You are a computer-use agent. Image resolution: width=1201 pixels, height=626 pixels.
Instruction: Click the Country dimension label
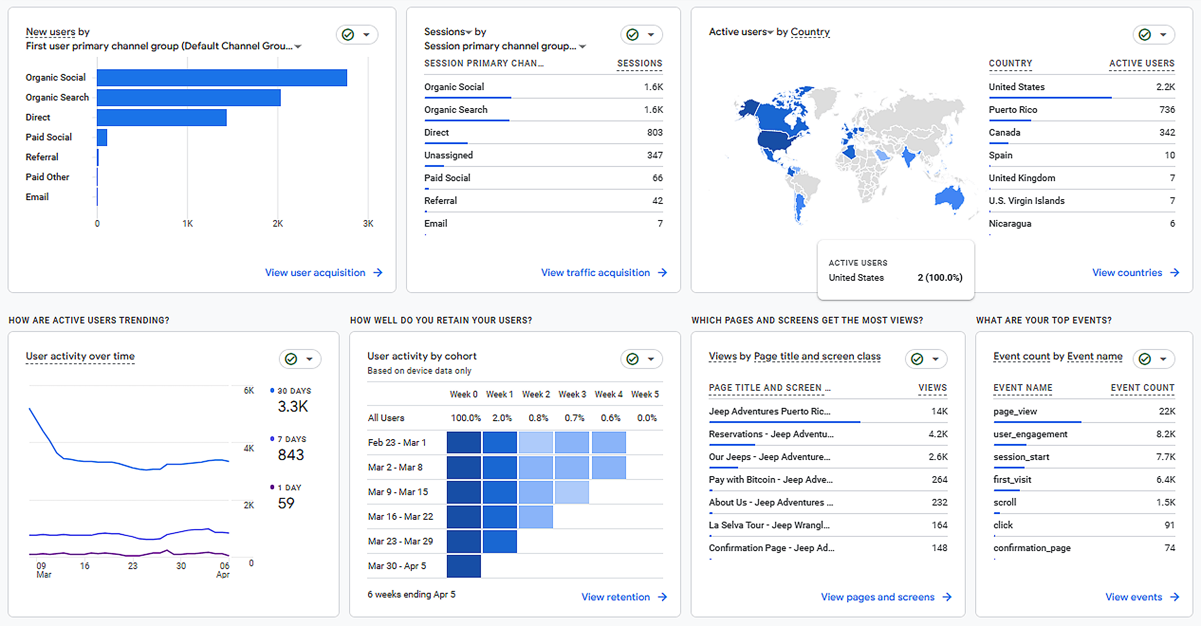(810, 32)
